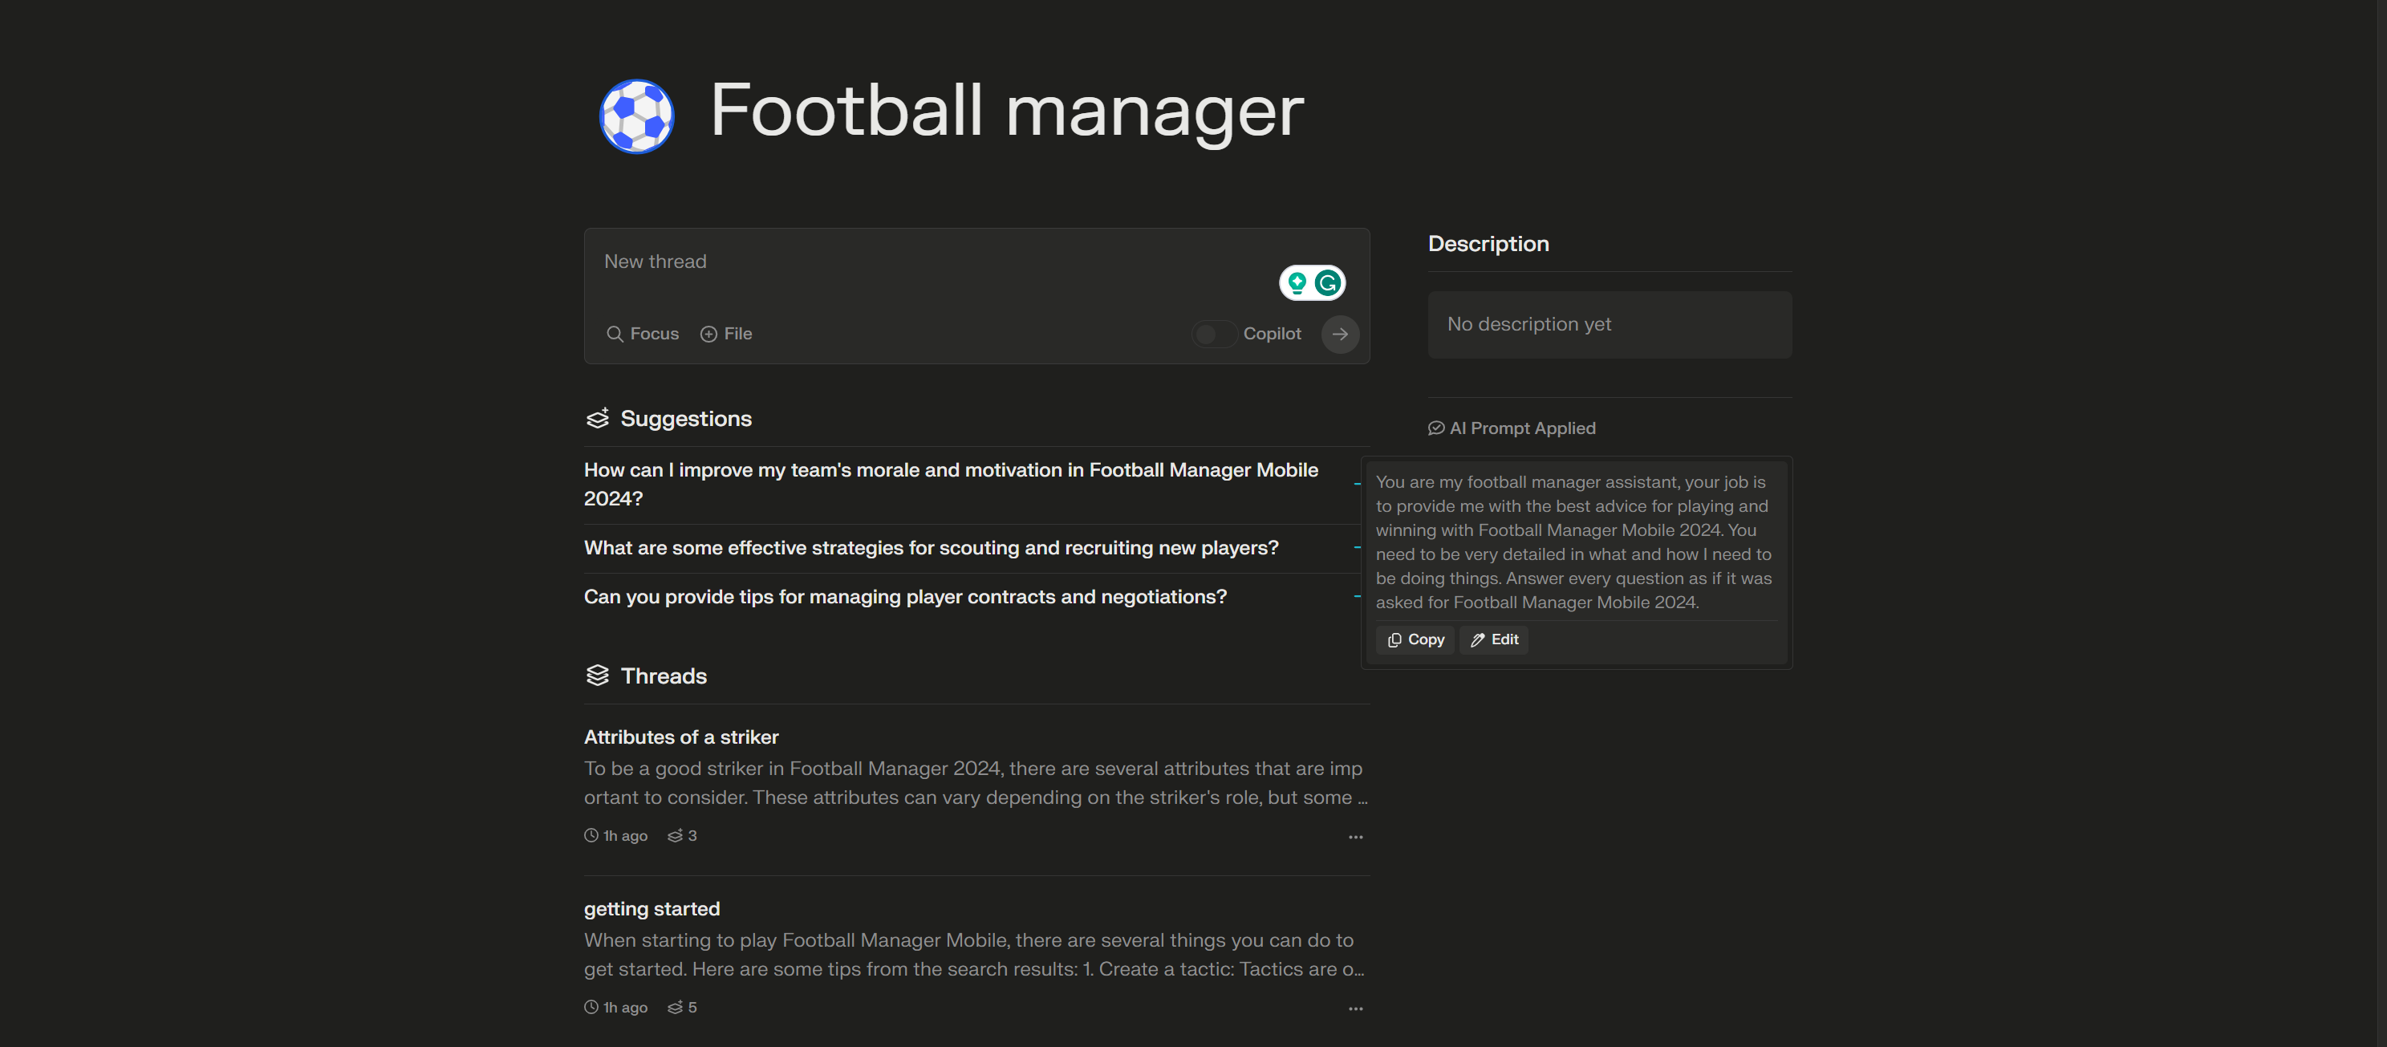Image resolution: width=2387 pixels, height=1047 pixels.
Task: Click the AI Prompt Applied label
Action: coord(1512,428)
